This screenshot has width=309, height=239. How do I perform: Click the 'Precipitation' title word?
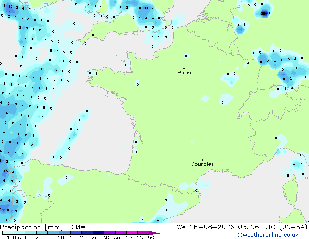click(20, 227)
